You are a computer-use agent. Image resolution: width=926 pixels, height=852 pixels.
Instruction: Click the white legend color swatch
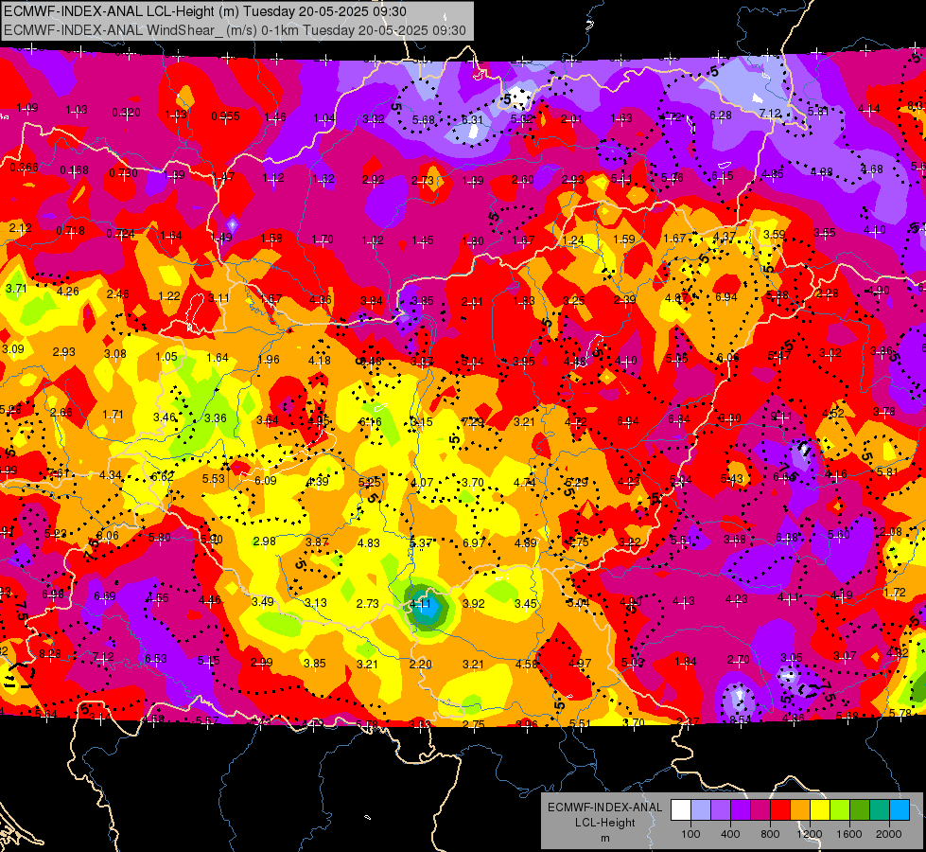681,810
